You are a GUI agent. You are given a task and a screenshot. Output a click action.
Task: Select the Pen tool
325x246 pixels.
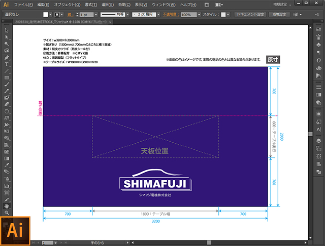click(x=7, y=57)
